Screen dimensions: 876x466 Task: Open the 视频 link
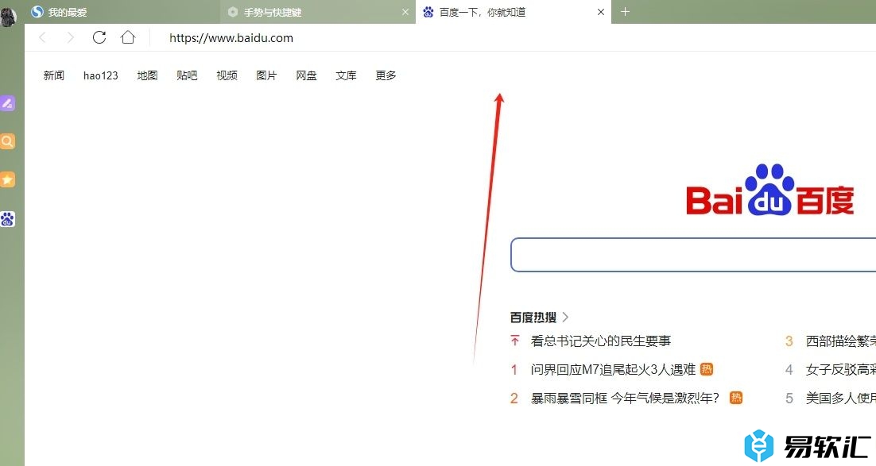click(x=227, y=75)
